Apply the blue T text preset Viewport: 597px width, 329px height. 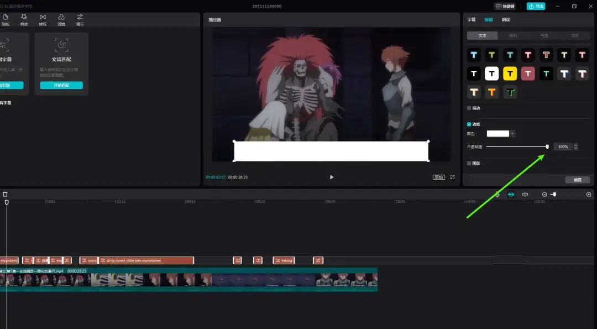(x=474, y=55)
